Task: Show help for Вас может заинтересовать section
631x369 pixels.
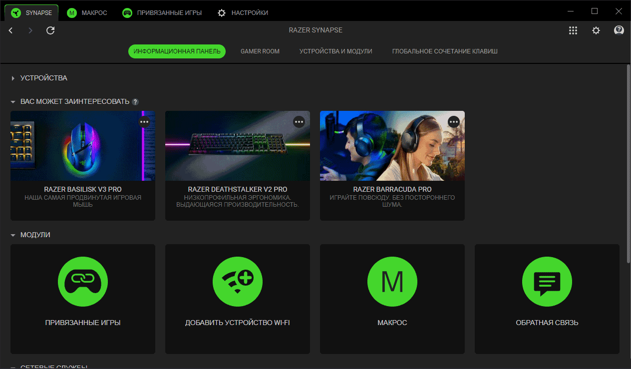Action: 135,102
